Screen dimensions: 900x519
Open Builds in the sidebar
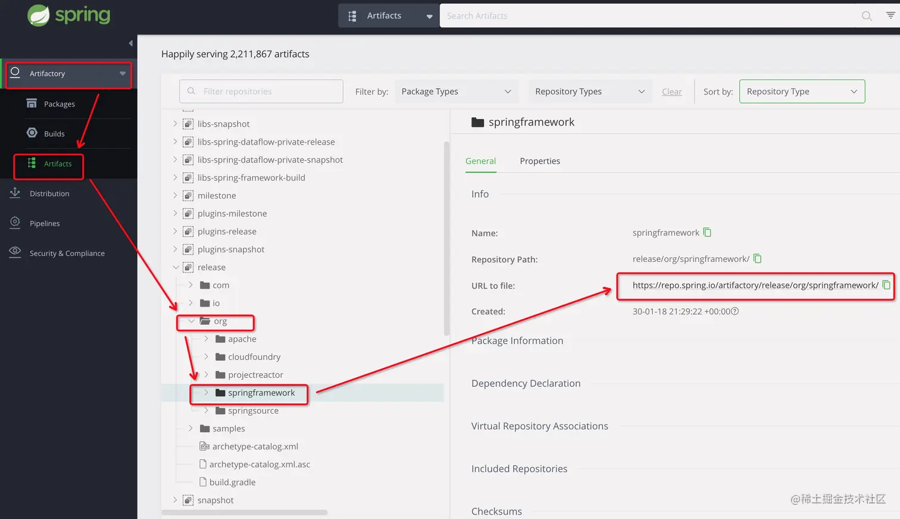[x=54, y=134]
